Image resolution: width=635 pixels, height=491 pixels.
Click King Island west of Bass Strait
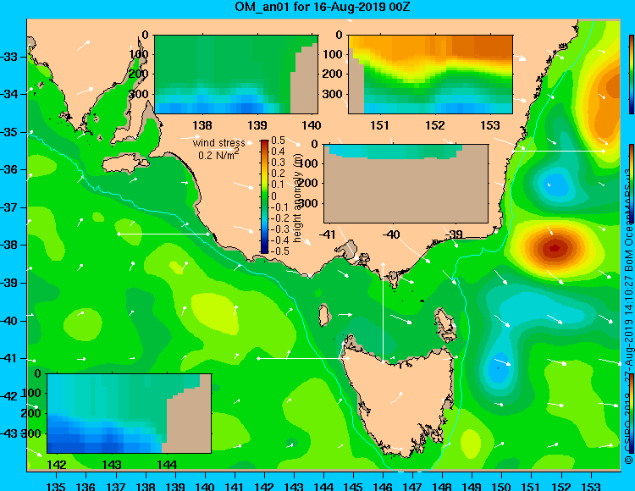pyautogui.click(x=323, y=315)
